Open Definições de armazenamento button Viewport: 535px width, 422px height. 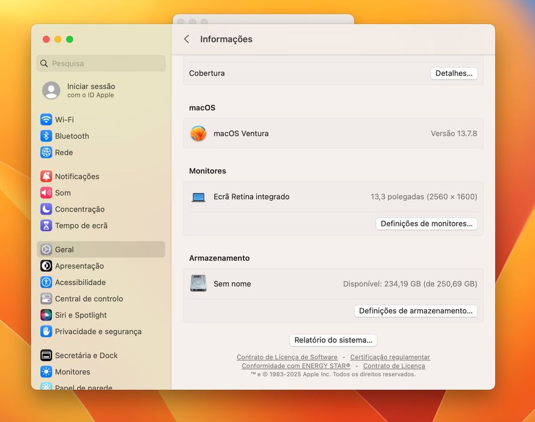point(416,311)
